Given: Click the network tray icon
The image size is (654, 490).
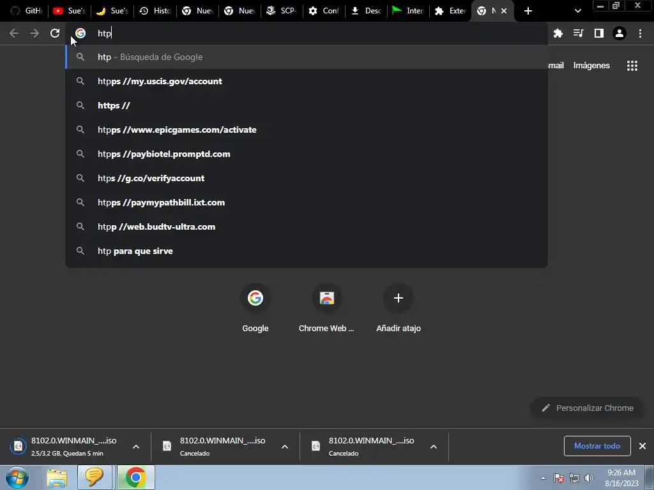Looking at the screenshot, I should [574, 478].
